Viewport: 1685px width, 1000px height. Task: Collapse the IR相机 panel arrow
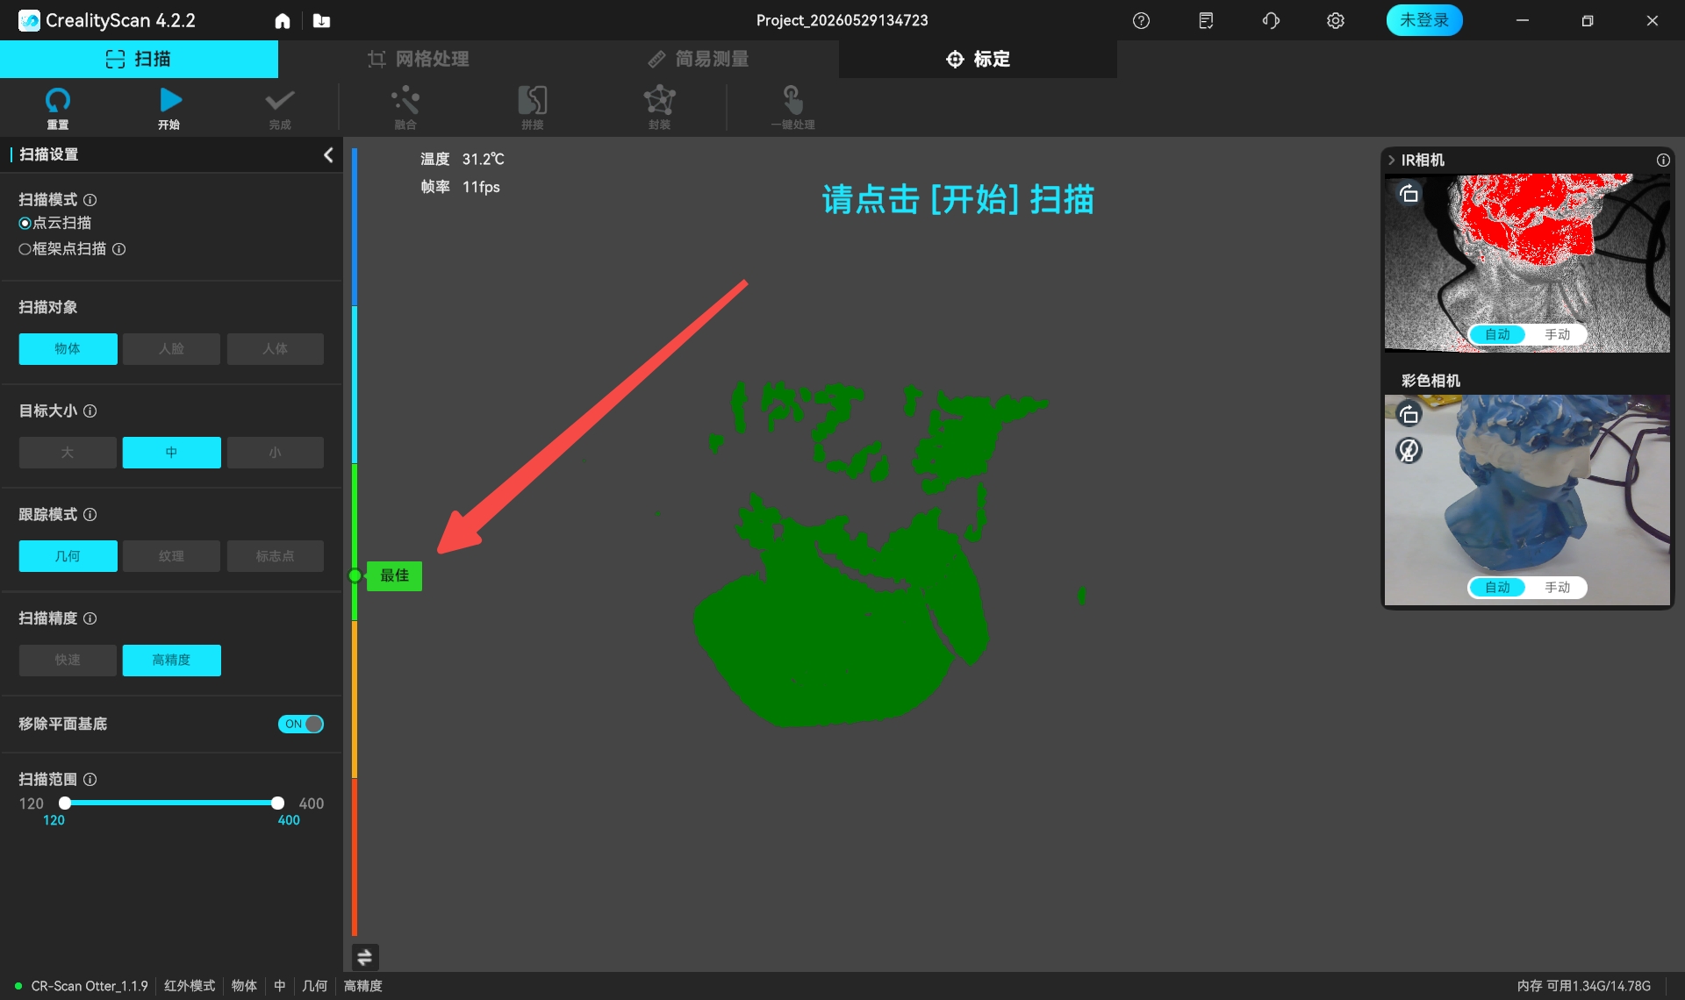coord(1391,160)
